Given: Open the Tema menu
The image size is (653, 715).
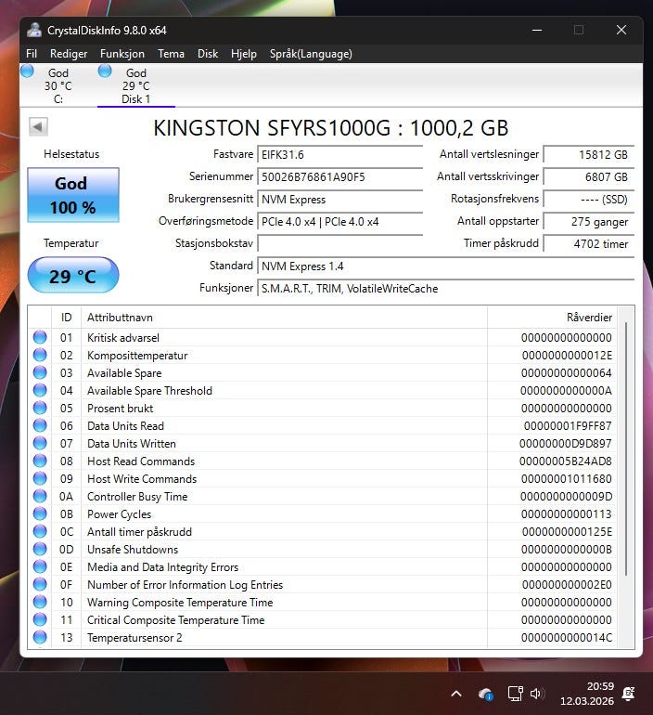Looking at the screenshot, I should (171, 54).
